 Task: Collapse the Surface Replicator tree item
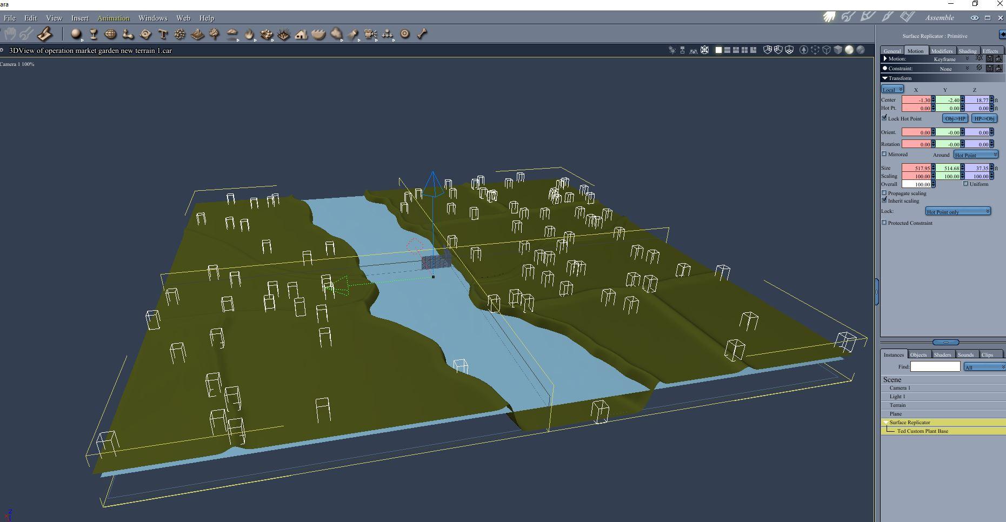(x=885, y=423)
